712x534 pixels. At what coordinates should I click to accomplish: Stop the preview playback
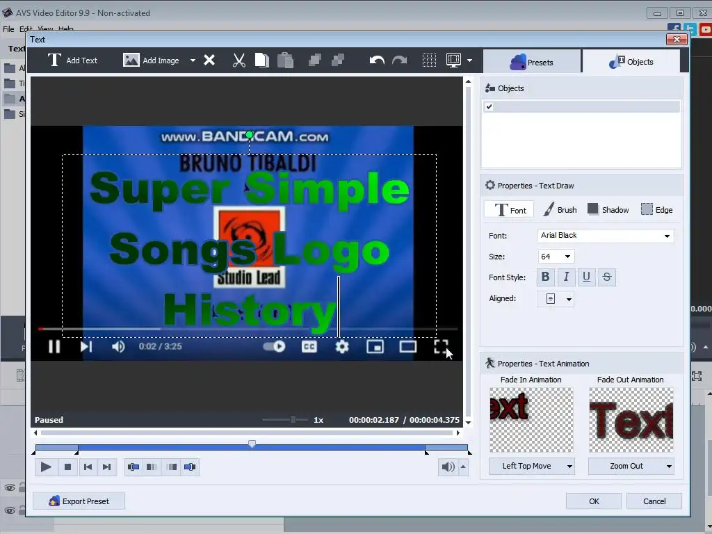[x=67, y=467]
